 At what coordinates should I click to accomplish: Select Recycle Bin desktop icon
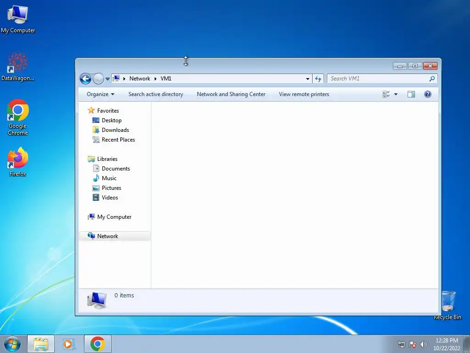448,306
